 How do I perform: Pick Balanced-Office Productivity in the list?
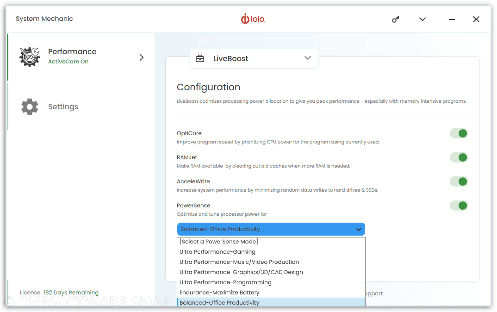pyautogui.click(x=271, y=302)
